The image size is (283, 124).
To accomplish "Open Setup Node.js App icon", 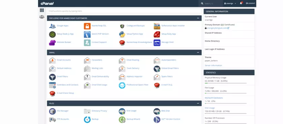I will tap(52, 34).
